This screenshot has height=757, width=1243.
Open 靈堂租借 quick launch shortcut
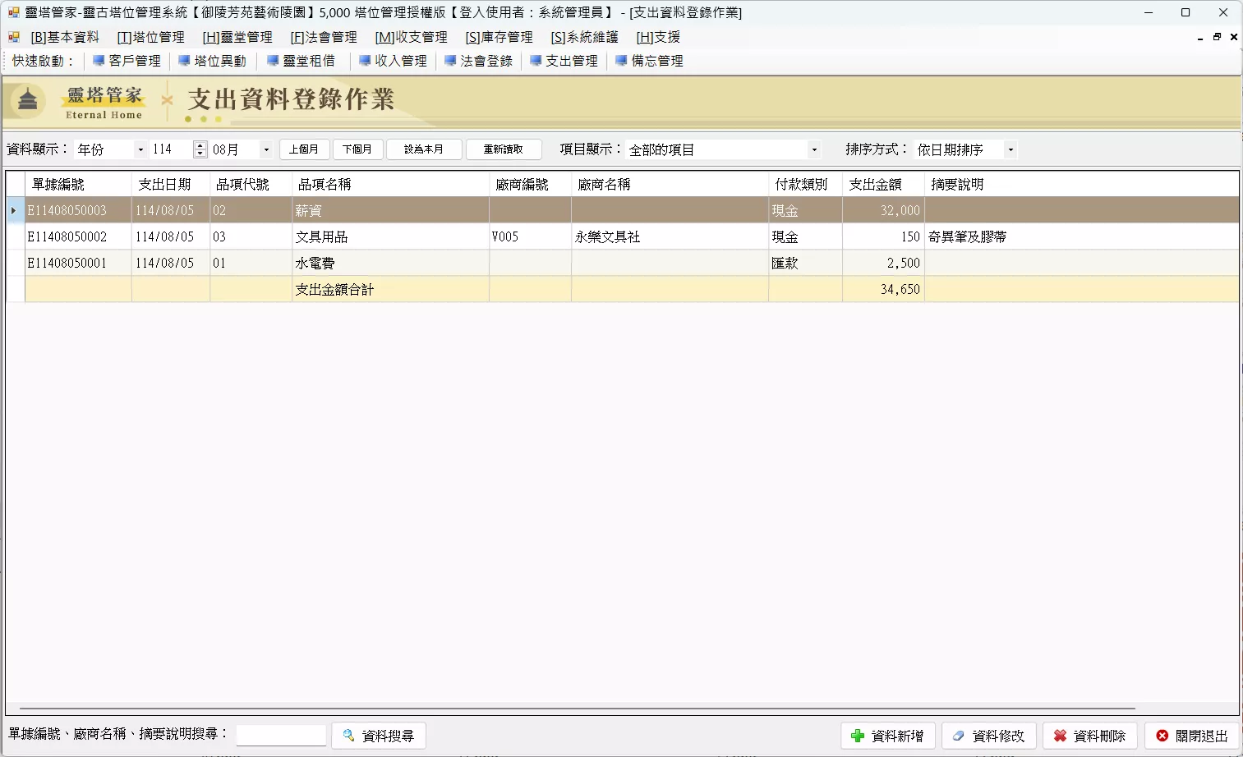pyautogui.click(x=301, y=61)
